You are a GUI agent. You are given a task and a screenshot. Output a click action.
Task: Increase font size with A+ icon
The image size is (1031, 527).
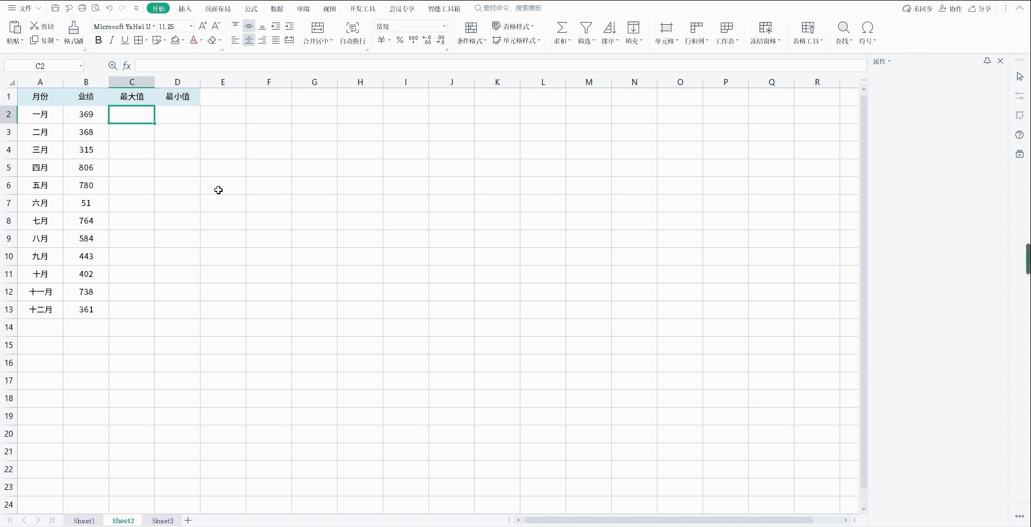(x=203, y=26)
